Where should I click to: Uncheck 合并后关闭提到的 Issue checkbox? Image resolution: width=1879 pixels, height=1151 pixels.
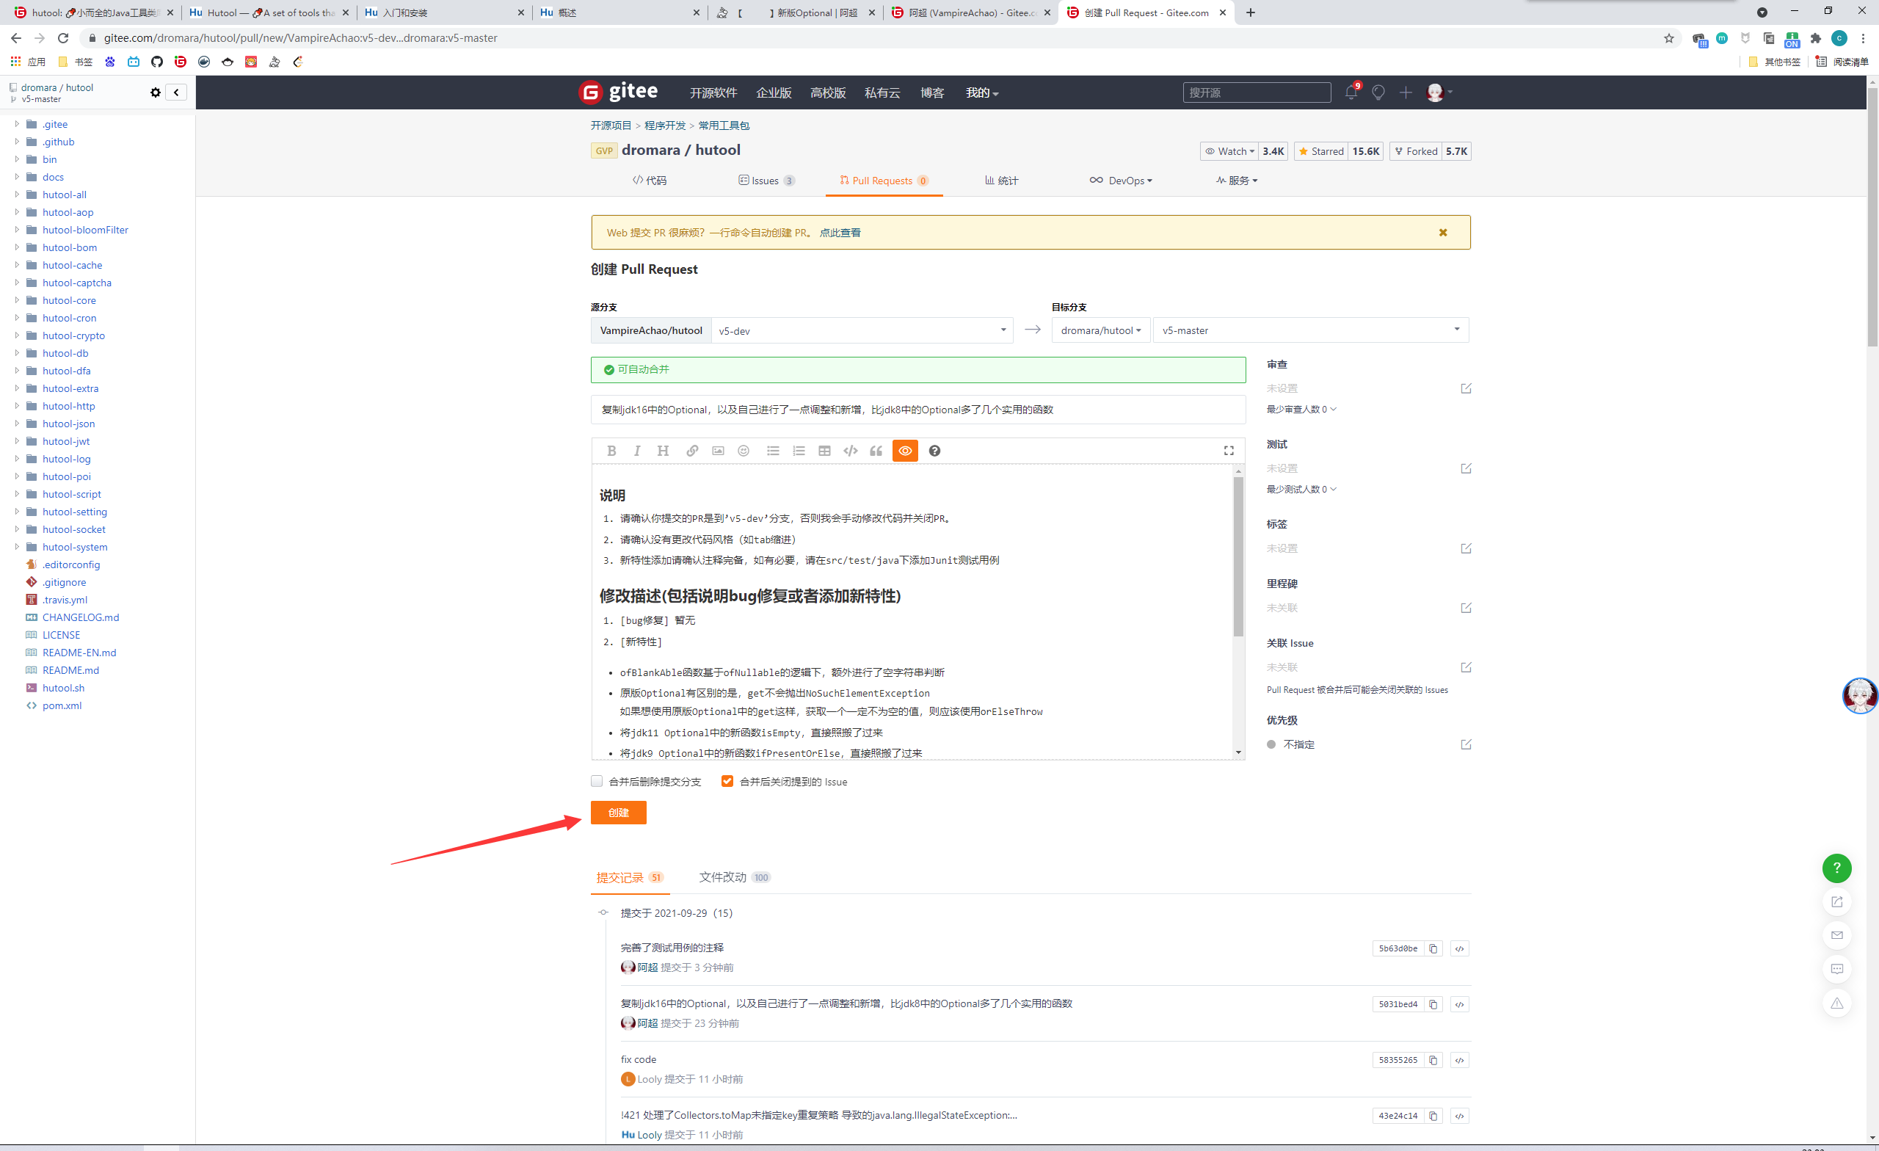pos(727,781)
